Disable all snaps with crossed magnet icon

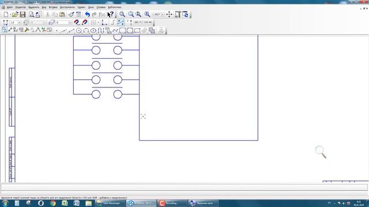[85, 22]
